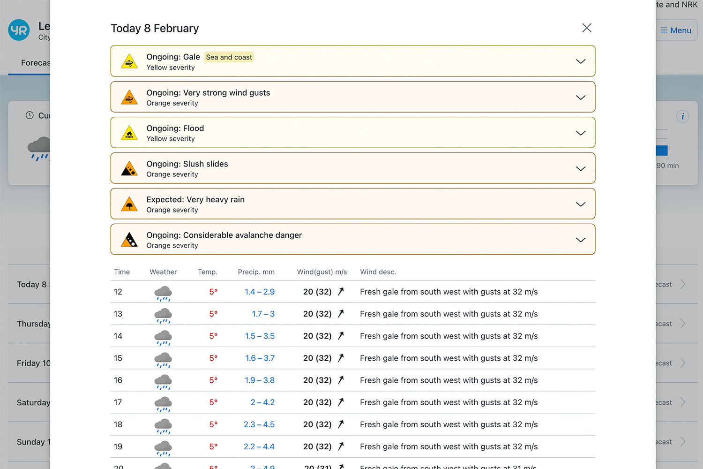This screenshot has height=469, width=703.
Task: Click the blue precipitation bar in graph
Action: [662, 151]
